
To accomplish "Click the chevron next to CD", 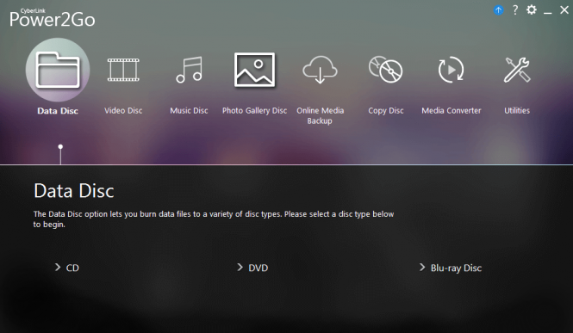I will click(58, 268).
